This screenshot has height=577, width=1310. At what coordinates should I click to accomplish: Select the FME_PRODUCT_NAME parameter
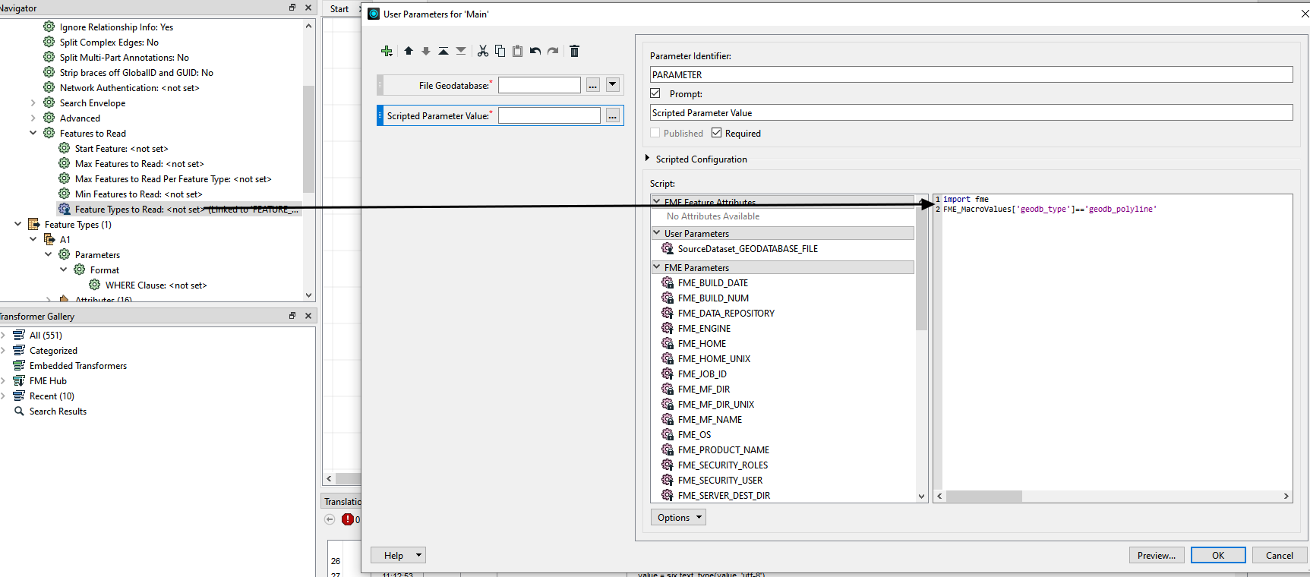click(x=724, y=449)
